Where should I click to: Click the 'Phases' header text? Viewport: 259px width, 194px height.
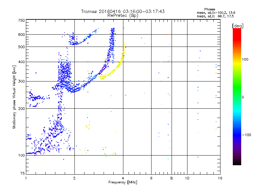(x=209, y=9)
